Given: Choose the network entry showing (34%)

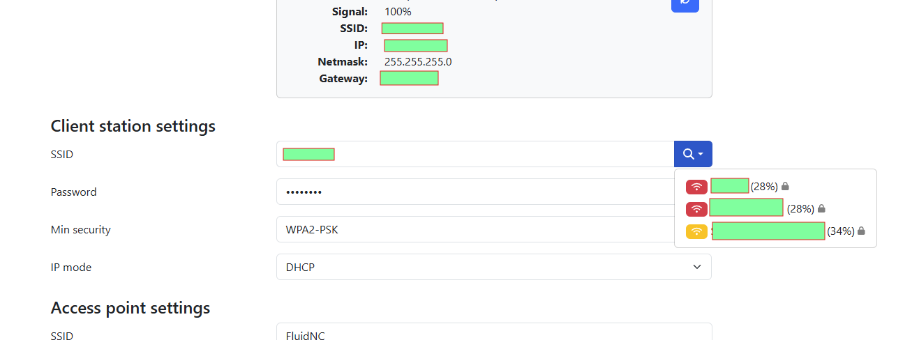Looking at the screenshot, I should pyautogui.click(x=775, y=231).
